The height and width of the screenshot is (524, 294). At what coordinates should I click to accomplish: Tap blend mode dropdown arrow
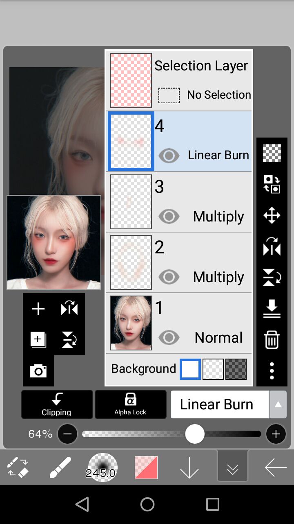click(278, 404)
